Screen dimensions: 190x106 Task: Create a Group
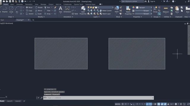[155, 9]
